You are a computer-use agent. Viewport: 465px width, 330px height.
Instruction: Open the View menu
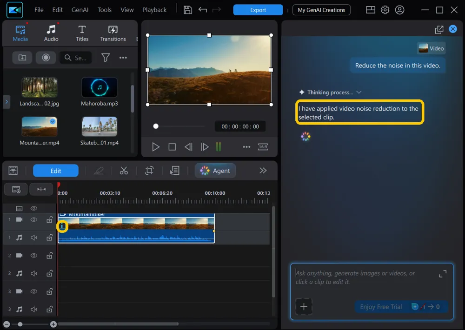[127, 10]
